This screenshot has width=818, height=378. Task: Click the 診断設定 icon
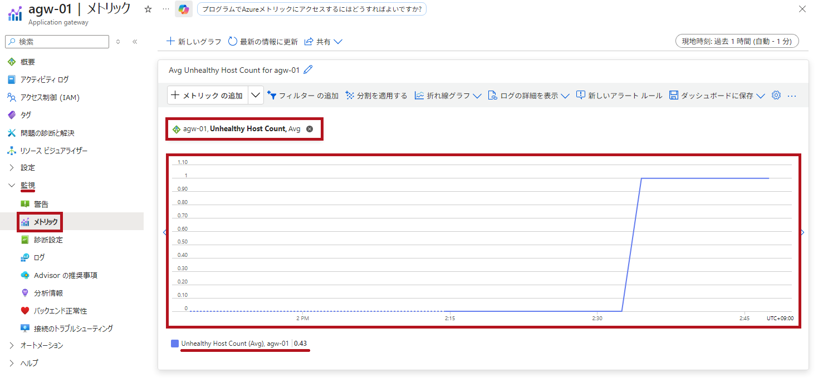click(x=25, y=240)
